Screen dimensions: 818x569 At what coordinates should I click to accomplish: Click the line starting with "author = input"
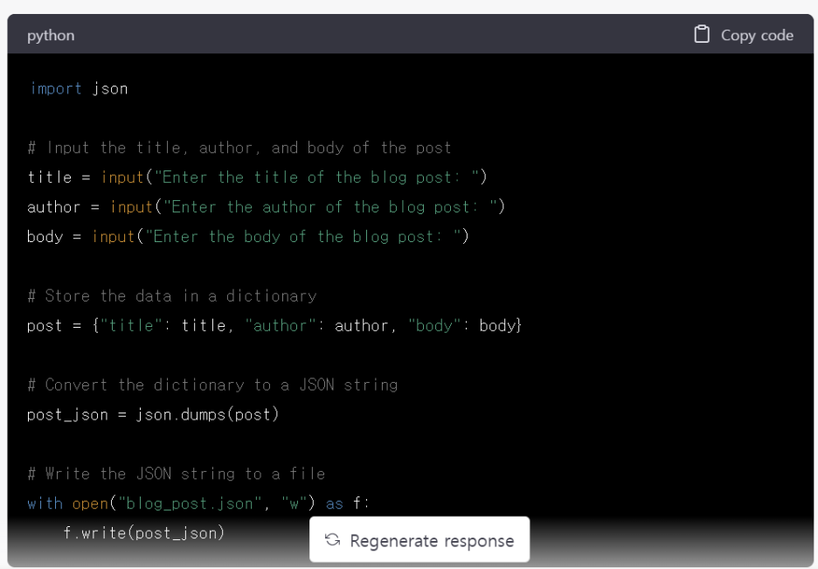266,207
